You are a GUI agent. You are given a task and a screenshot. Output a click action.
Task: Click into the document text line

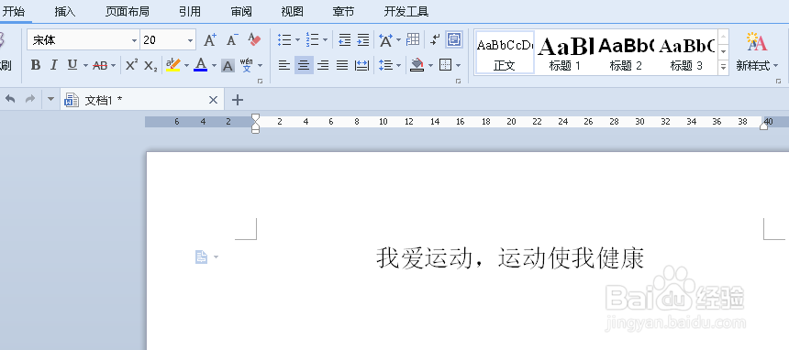(x=510, y=258)
